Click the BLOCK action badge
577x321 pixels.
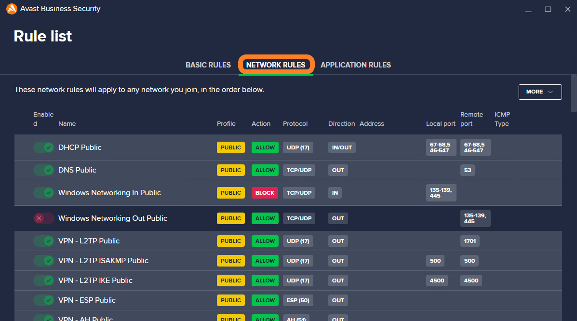pyautogui.click(x=265, y=193)
